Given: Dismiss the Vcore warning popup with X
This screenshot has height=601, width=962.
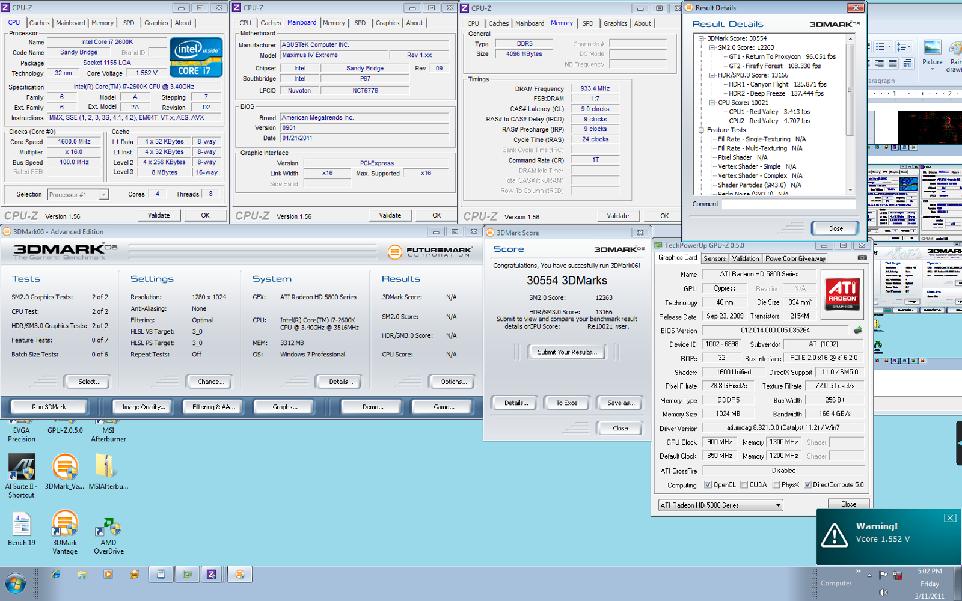Looking at the screenshot, I should point(950,517).
